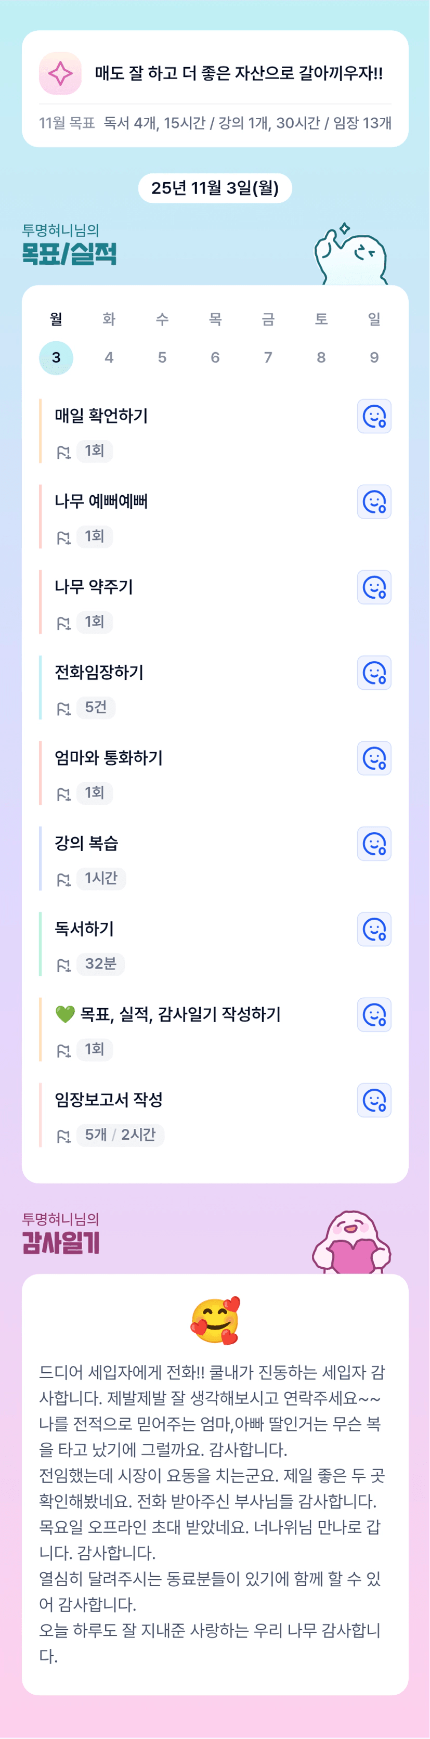The image size is (430, 1739).
Task: Click the flag icon under 강의 복습
Action: click(63, 880)
